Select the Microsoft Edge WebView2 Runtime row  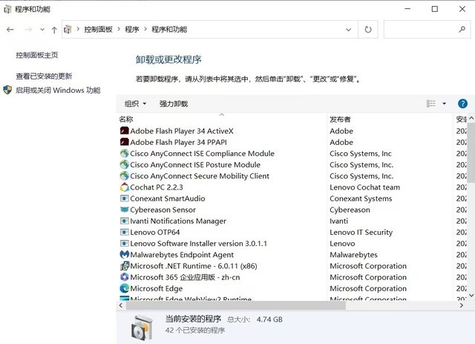point(291,299)
